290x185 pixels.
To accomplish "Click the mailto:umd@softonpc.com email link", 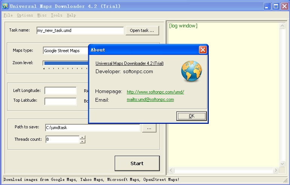I will 150,100.
